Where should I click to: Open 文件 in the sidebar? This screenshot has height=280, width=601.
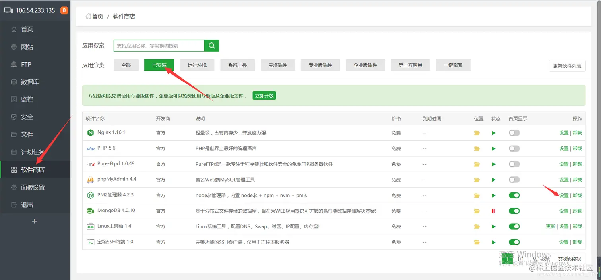click(x=35, y=134)
